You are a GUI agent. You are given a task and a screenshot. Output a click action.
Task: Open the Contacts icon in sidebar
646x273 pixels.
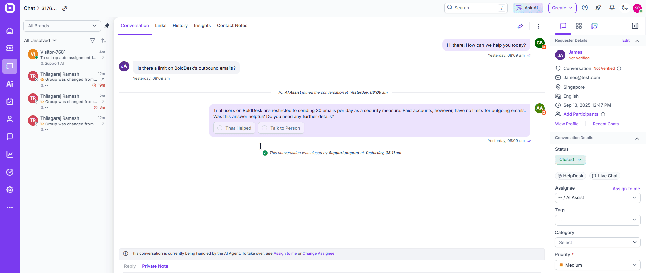point(10,119)
